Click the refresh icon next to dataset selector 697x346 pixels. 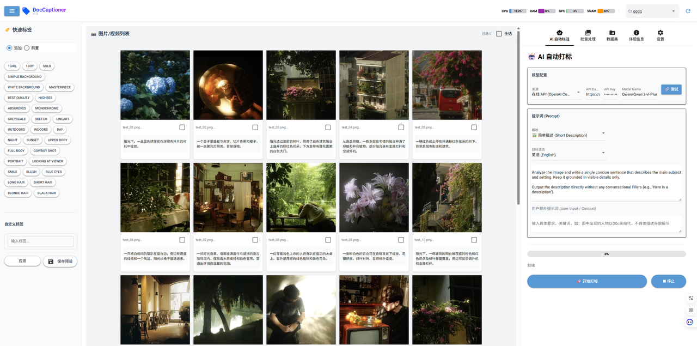[687, 10]
